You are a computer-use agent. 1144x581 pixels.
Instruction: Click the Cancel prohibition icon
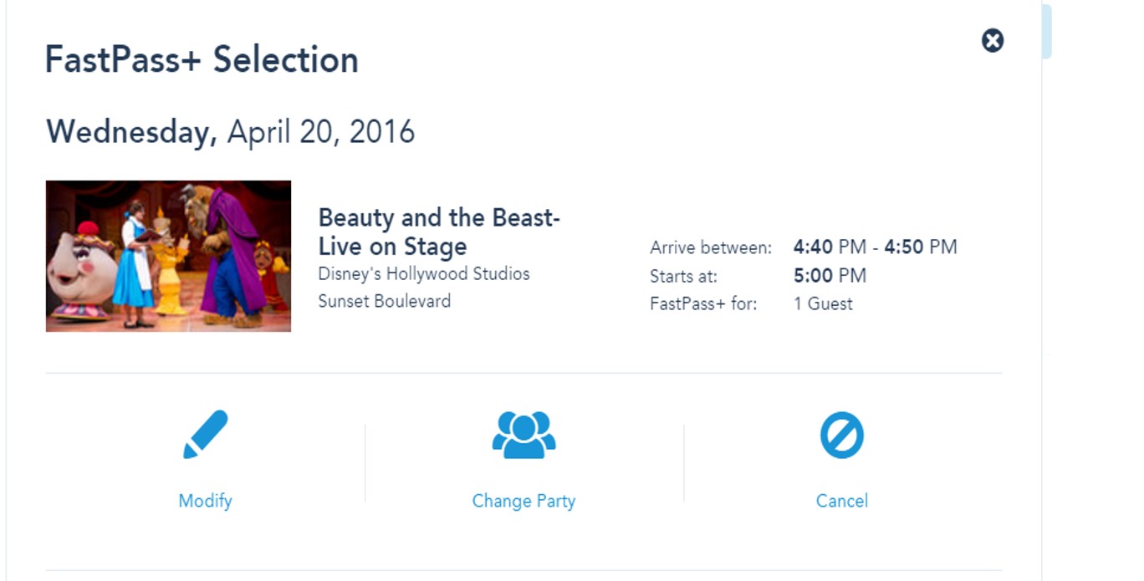tap(841, 436)
